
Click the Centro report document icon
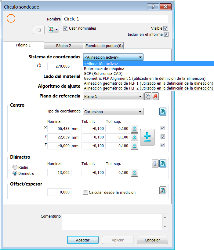click(x=163, y=112)
